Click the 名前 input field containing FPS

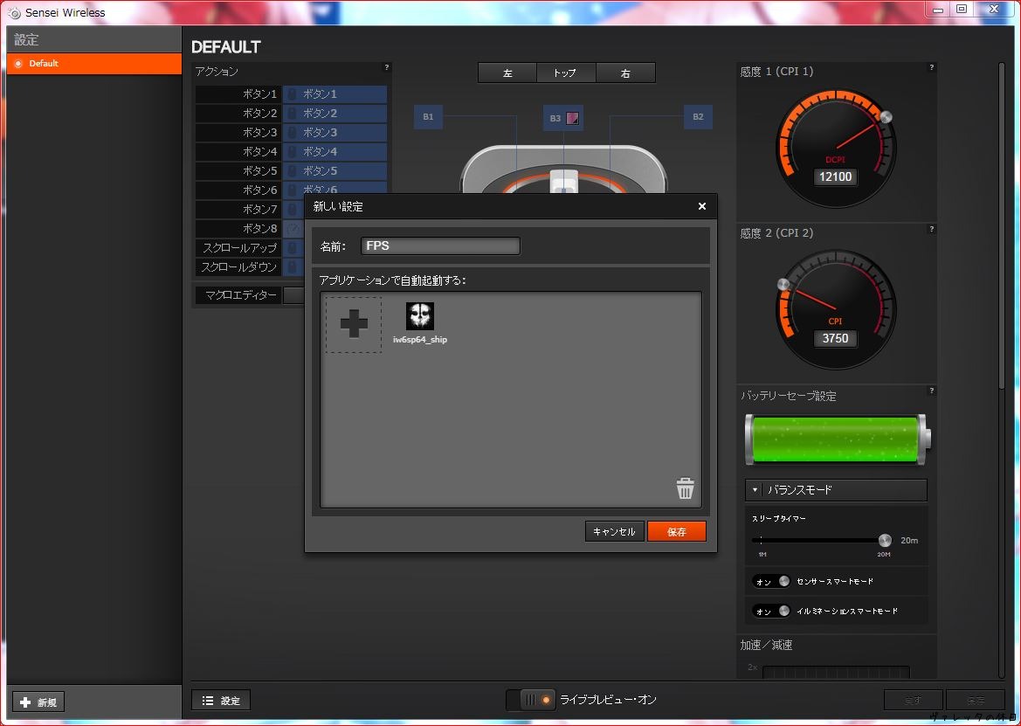[x=440, y=246]
